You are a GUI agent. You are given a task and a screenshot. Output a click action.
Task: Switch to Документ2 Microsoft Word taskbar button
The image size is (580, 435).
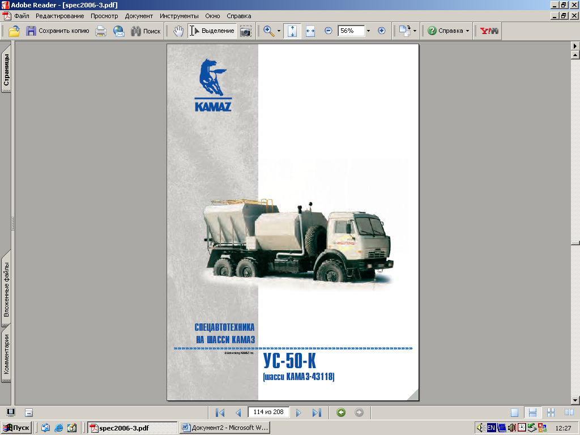pyautogui.click(x=224, y=428)
